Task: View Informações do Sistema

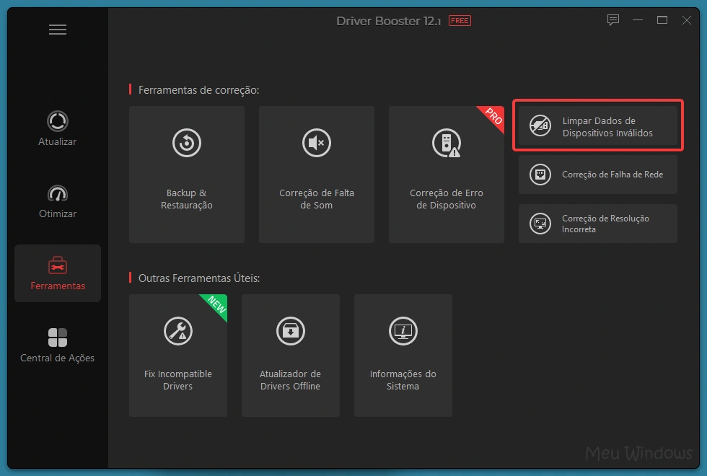Action: point(403,355)
